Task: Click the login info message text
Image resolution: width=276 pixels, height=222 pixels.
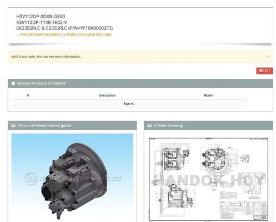Action: click(x=46, y=57)
